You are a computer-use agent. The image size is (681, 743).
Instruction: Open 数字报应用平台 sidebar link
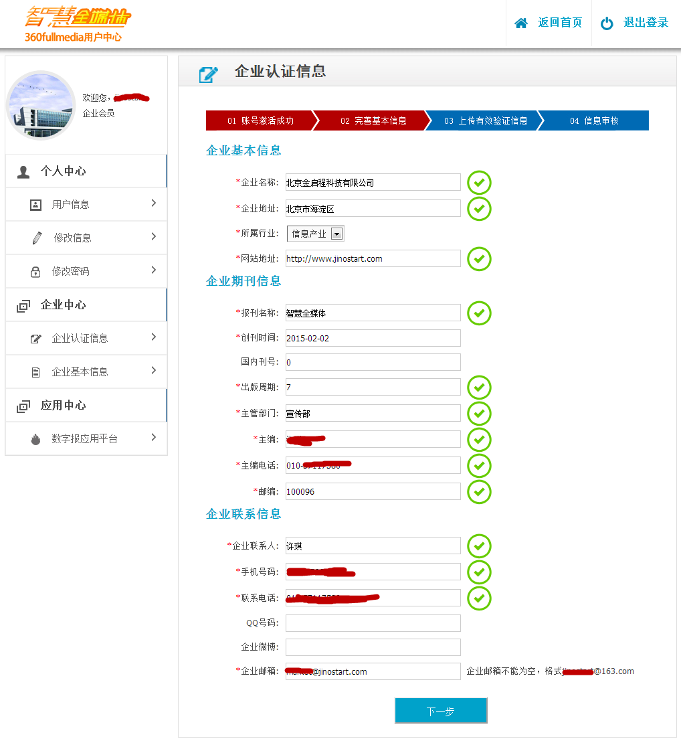[x=86, y=439]
